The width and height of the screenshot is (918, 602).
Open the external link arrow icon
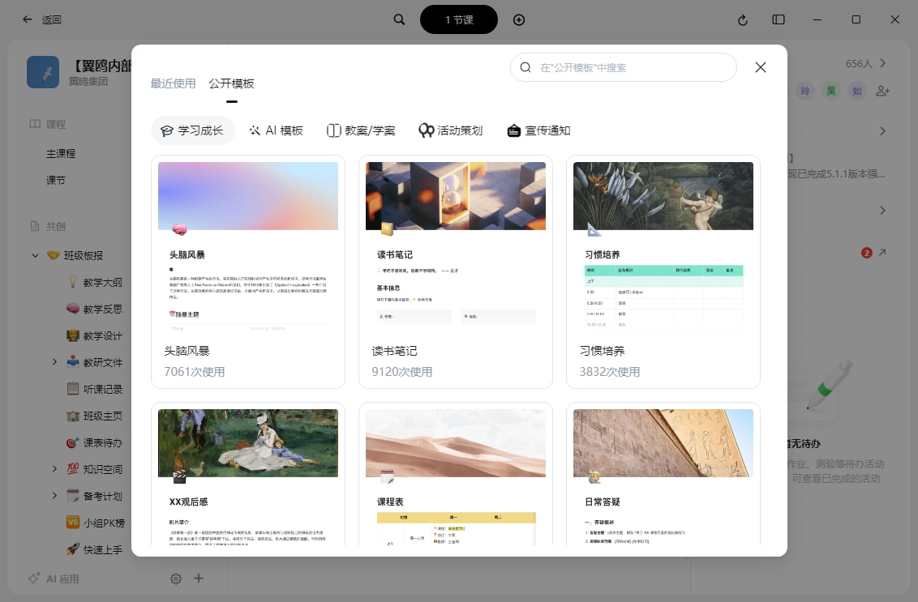(882, 252)
